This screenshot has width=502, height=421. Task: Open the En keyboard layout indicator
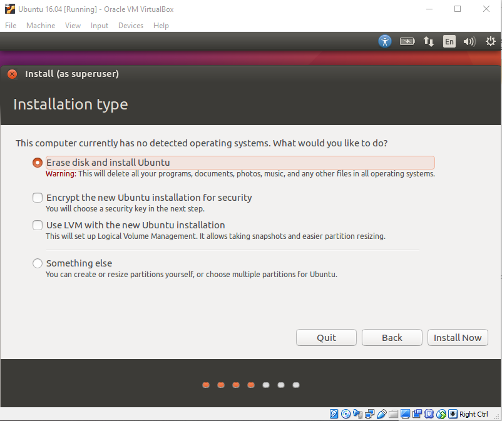[x=449, y=41]
